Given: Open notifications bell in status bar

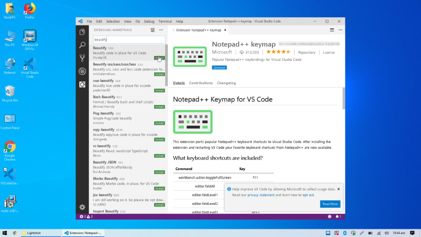Looking at the screenshot, I should [x=338, y=216].
